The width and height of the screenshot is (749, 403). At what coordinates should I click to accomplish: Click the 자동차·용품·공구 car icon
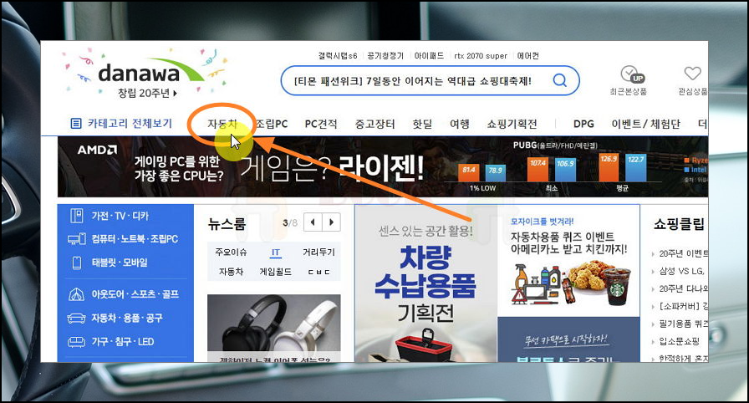click(x=76, y=318)
